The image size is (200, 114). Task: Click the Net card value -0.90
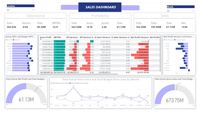[x=184, y=27]
